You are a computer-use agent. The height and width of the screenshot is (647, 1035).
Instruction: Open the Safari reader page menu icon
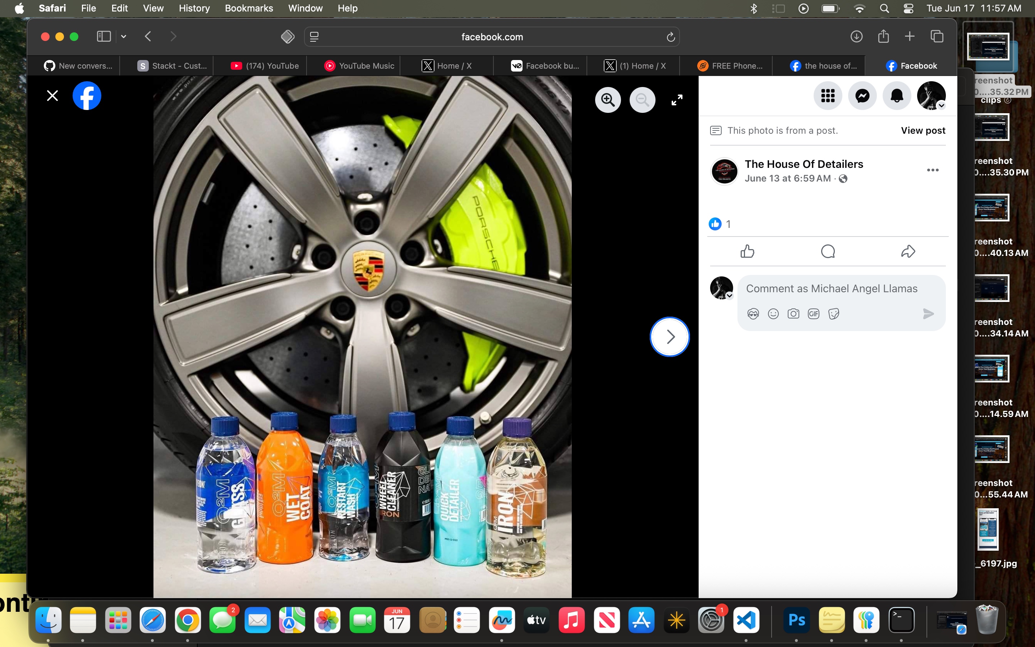point(314,37)
